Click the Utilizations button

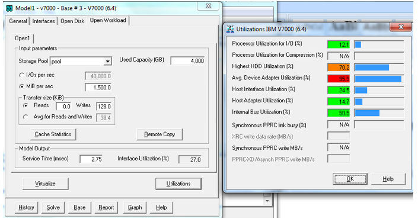178,184
